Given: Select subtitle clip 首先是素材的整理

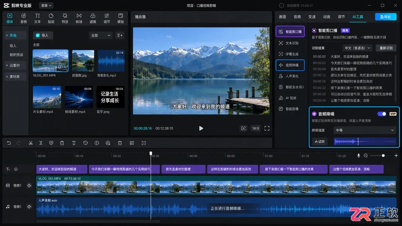Looking at the screenshot, I should (x=183, y=169).
